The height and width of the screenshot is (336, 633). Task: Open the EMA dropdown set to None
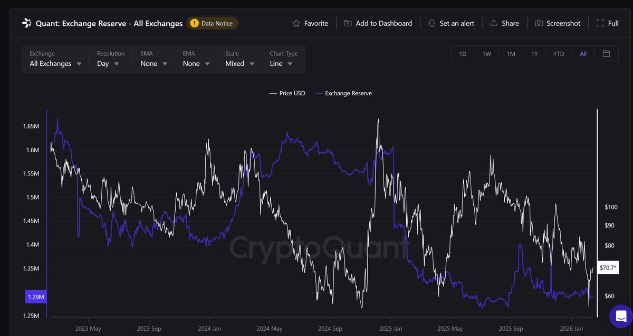click(x=196, y=59)
